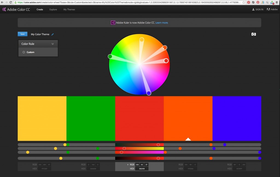Screen dimensions: 280x177
Task: Click SIGN IN
Action: click(x=258, y=10)
